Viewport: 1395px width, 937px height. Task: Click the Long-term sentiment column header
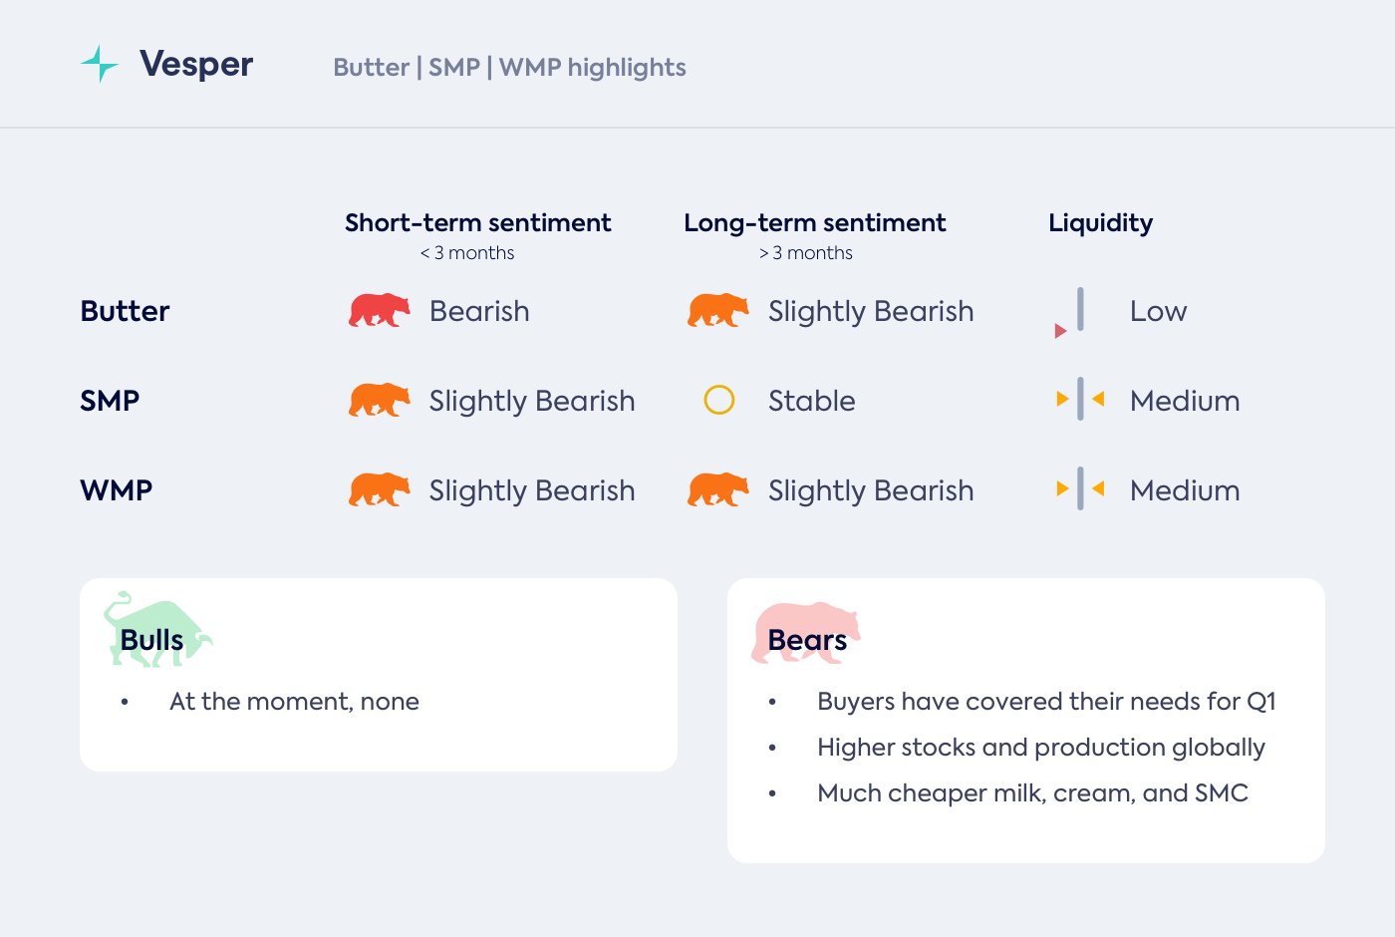click(814, 223)
